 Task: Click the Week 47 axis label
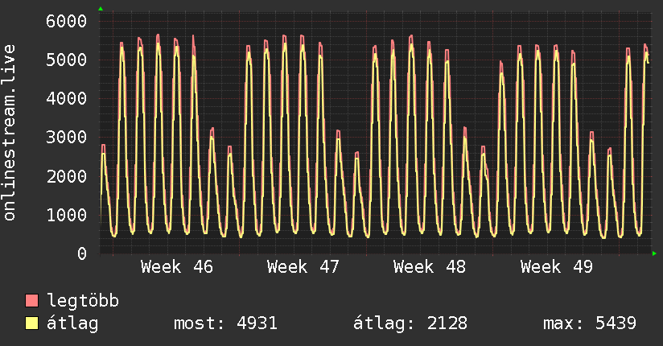tap(303, 267)
